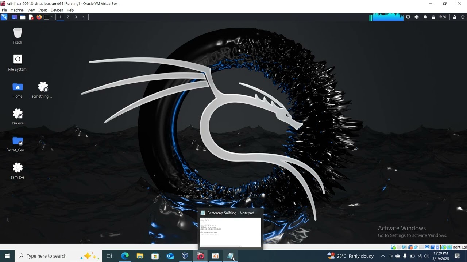Click the Meet Now tray icon
This screenshot has width=467, height=262.
pyautogui.click(x=390, y=256)
